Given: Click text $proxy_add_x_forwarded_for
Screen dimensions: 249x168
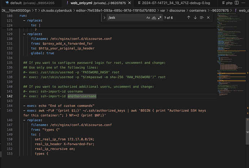Looking at the screenshot, I should click(x=67, y=44).
